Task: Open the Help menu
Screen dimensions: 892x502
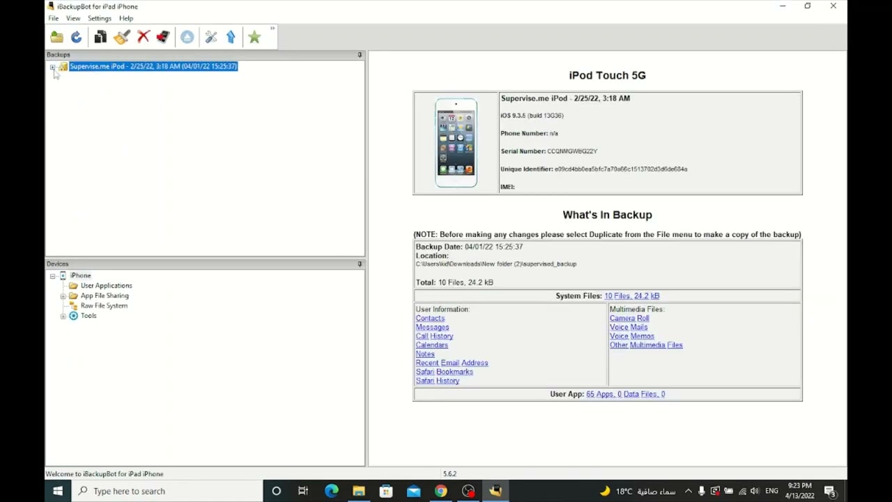Action: tap(126, 18)
